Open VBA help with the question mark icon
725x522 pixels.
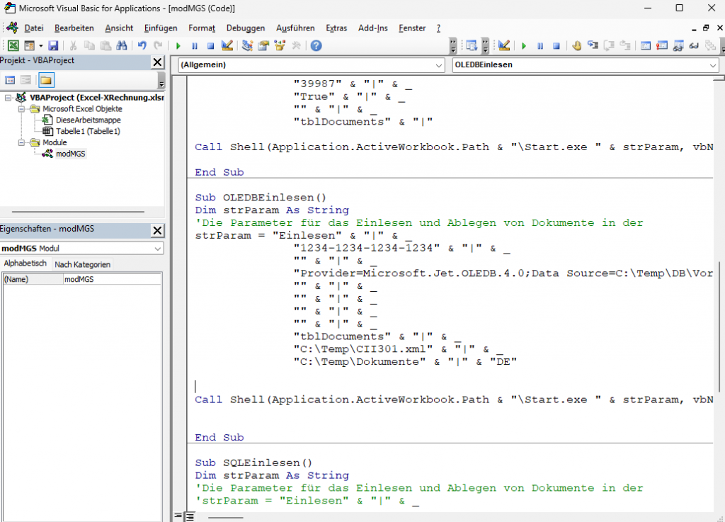[316, 45]
